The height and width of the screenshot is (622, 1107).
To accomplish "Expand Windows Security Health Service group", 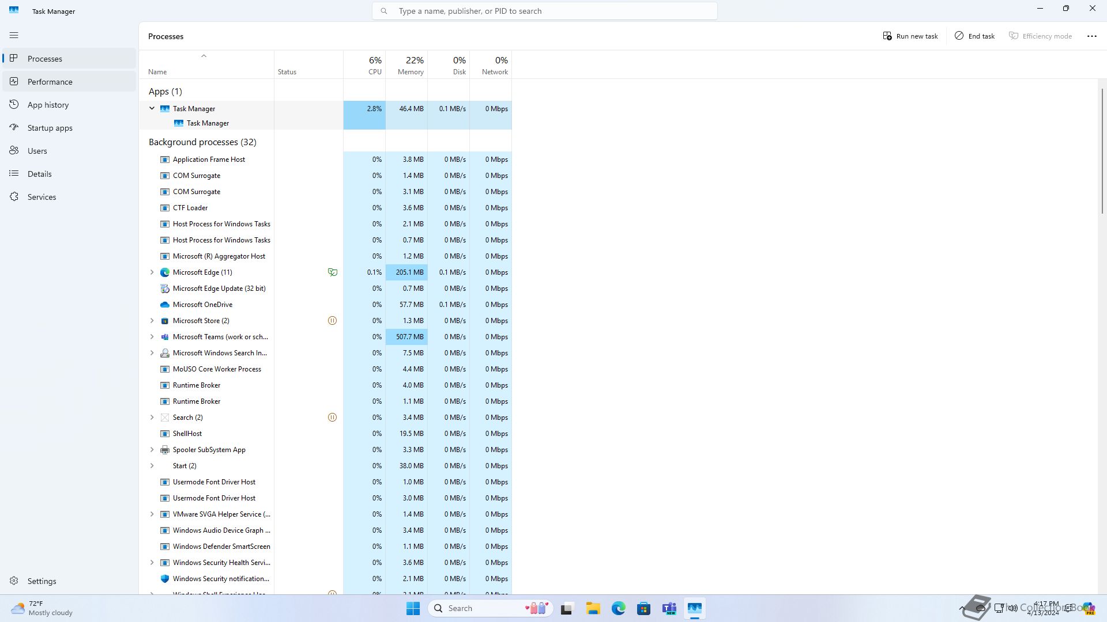I will pyautogui.click(x=152, y=563).
